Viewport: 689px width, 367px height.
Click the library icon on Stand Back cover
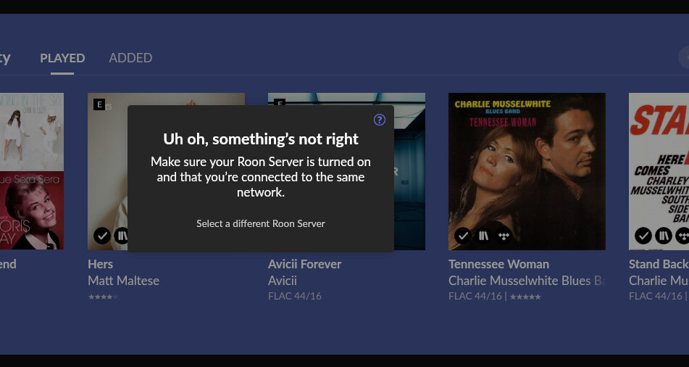coord(664,236)
